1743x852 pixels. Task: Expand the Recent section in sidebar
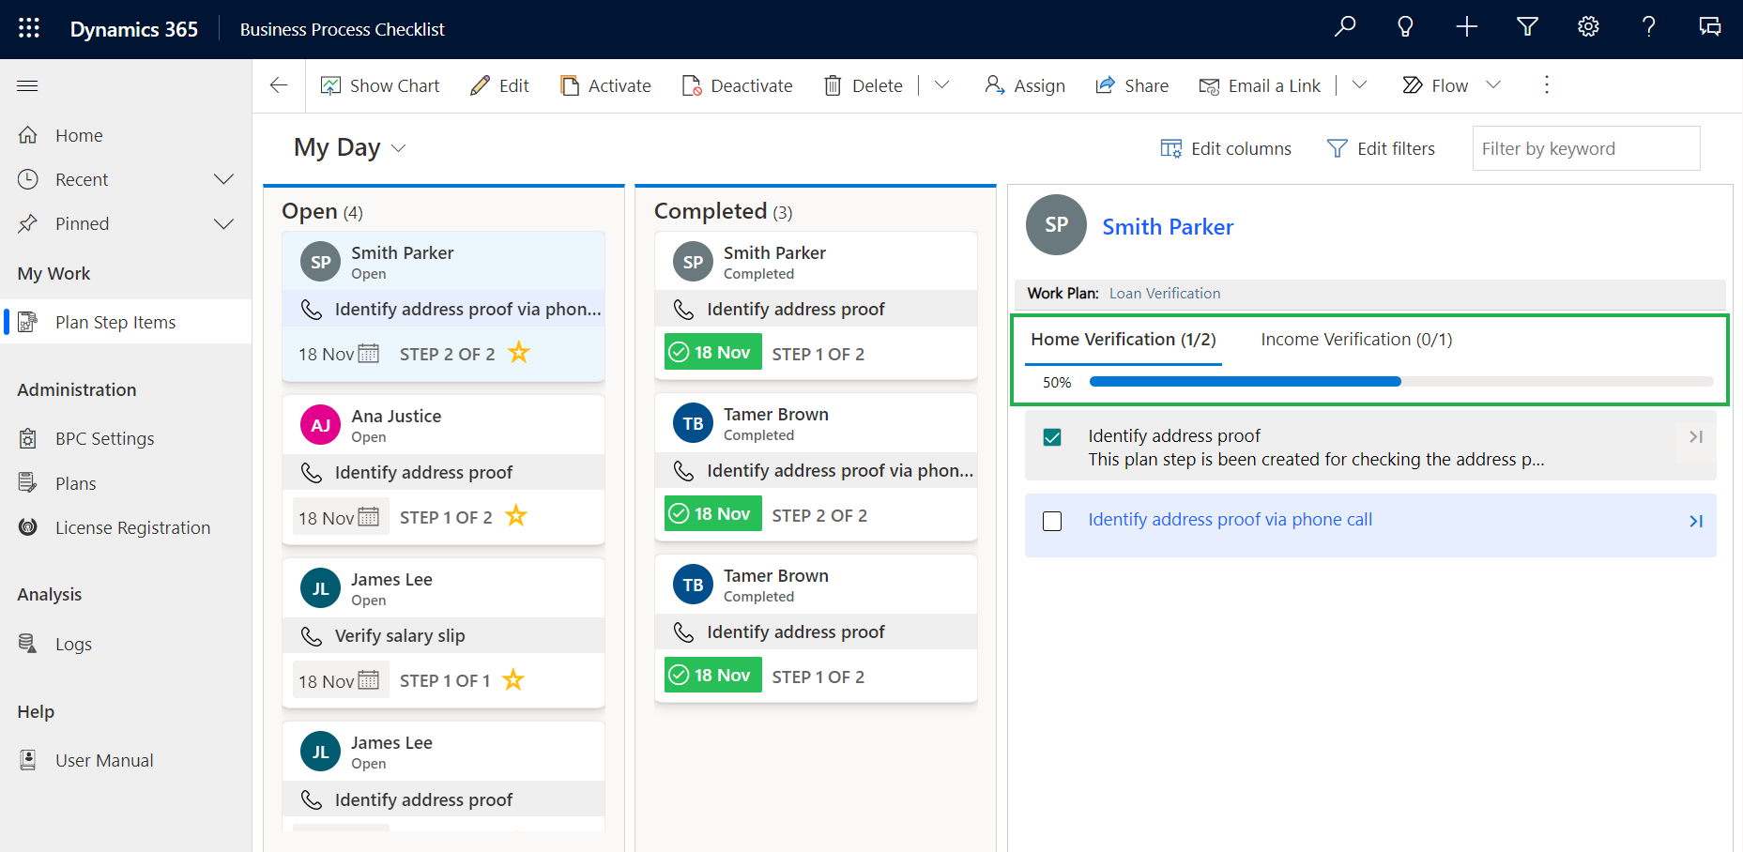223,179
